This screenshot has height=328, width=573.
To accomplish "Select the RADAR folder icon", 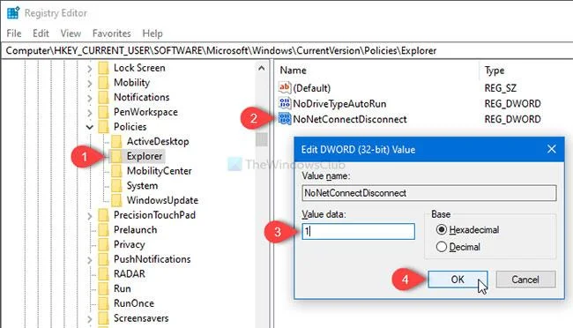I will point(104,274).
